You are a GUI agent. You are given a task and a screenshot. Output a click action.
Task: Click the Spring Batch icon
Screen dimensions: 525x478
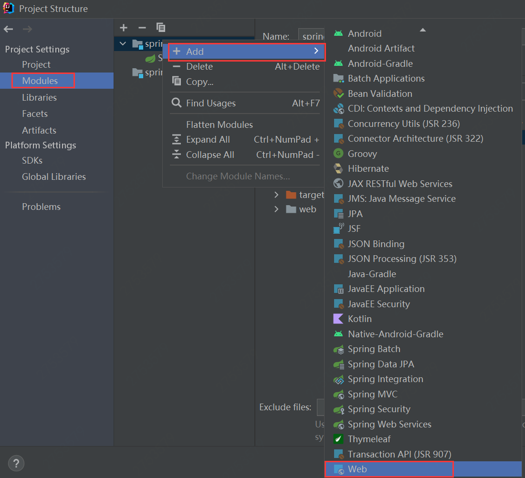point(338,349)
